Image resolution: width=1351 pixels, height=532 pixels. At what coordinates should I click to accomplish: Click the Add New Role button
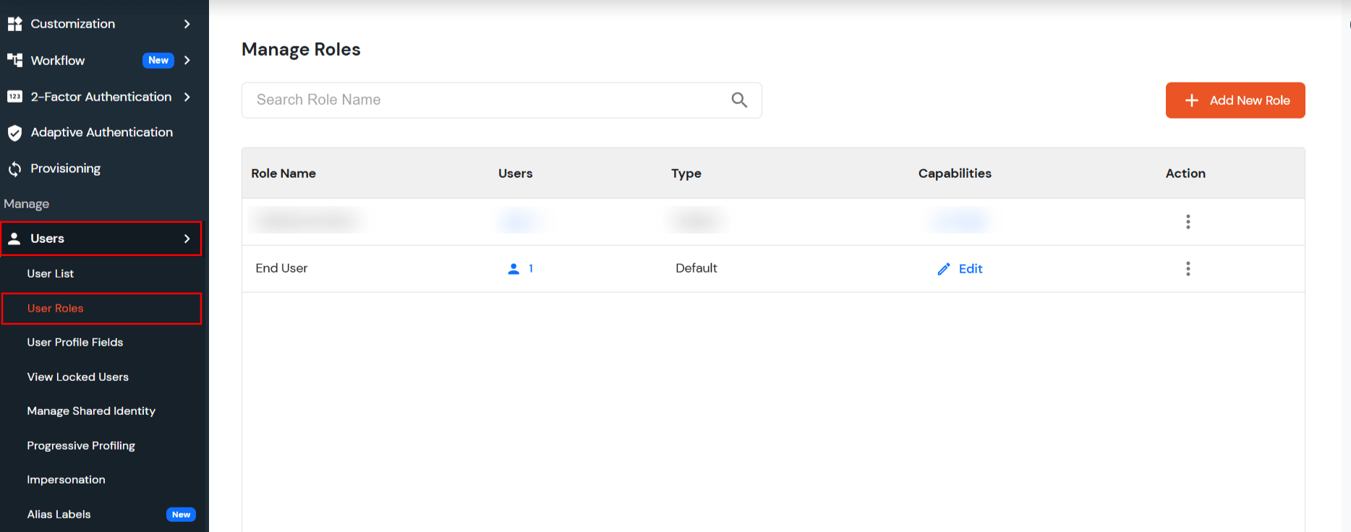pyautogui.click(x=1235, y=100)
